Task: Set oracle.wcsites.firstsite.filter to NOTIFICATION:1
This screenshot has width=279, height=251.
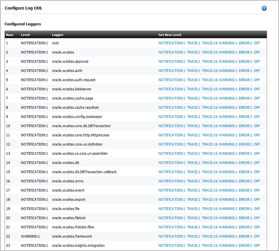Action: pyautogui.click(x=172, y=227)
